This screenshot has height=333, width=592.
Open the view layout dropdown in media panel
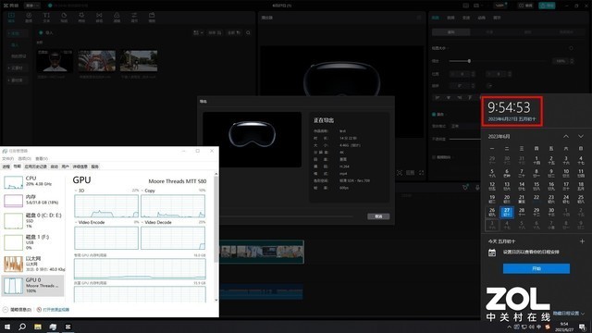[x=199, y=33]
